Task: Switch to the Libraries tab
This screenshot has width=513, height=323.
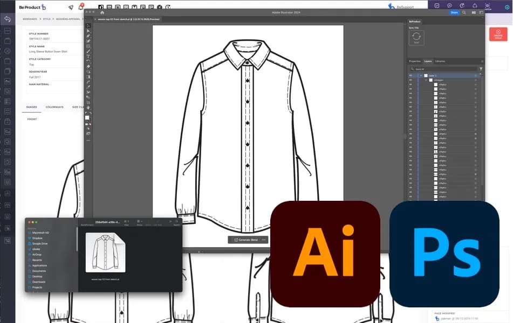Action: point(440,61)
